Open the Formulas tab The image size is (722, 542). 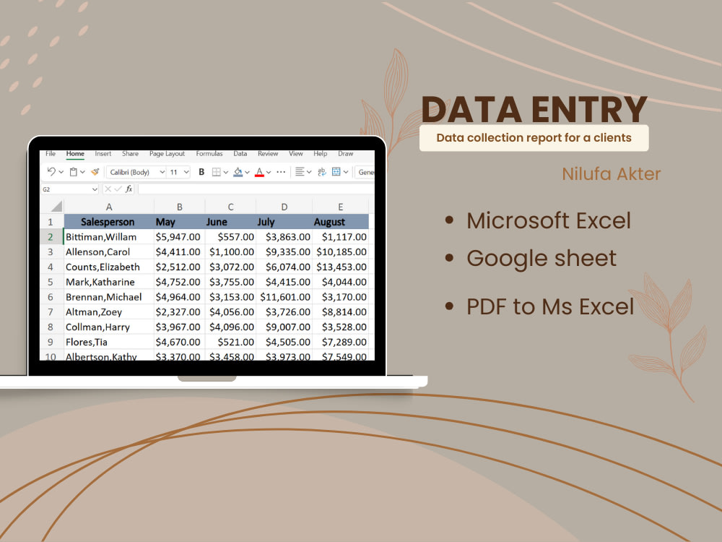click(x=209, y=153)
